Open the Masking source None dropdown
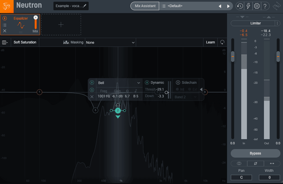283x184 pixels. (x=111, y=42)
